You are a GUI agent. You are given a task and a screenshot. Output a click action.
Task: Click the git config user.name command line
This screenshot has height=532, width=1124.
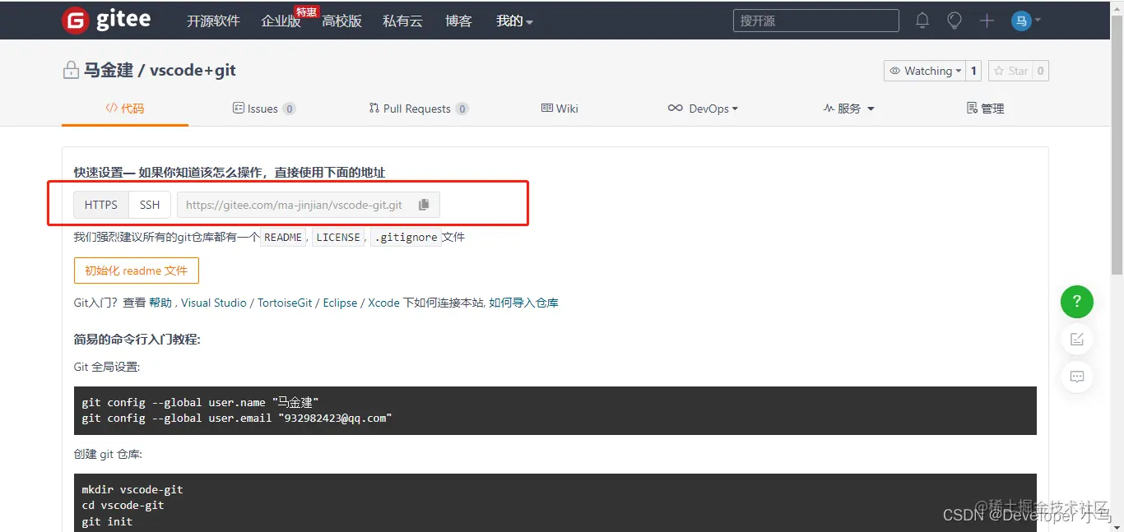pos(200,402)
